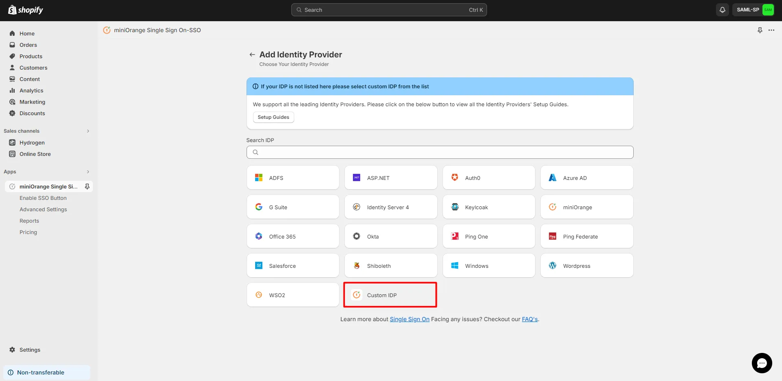Open Advanced Settings page

pyautogui.click(x=43, y=209)
